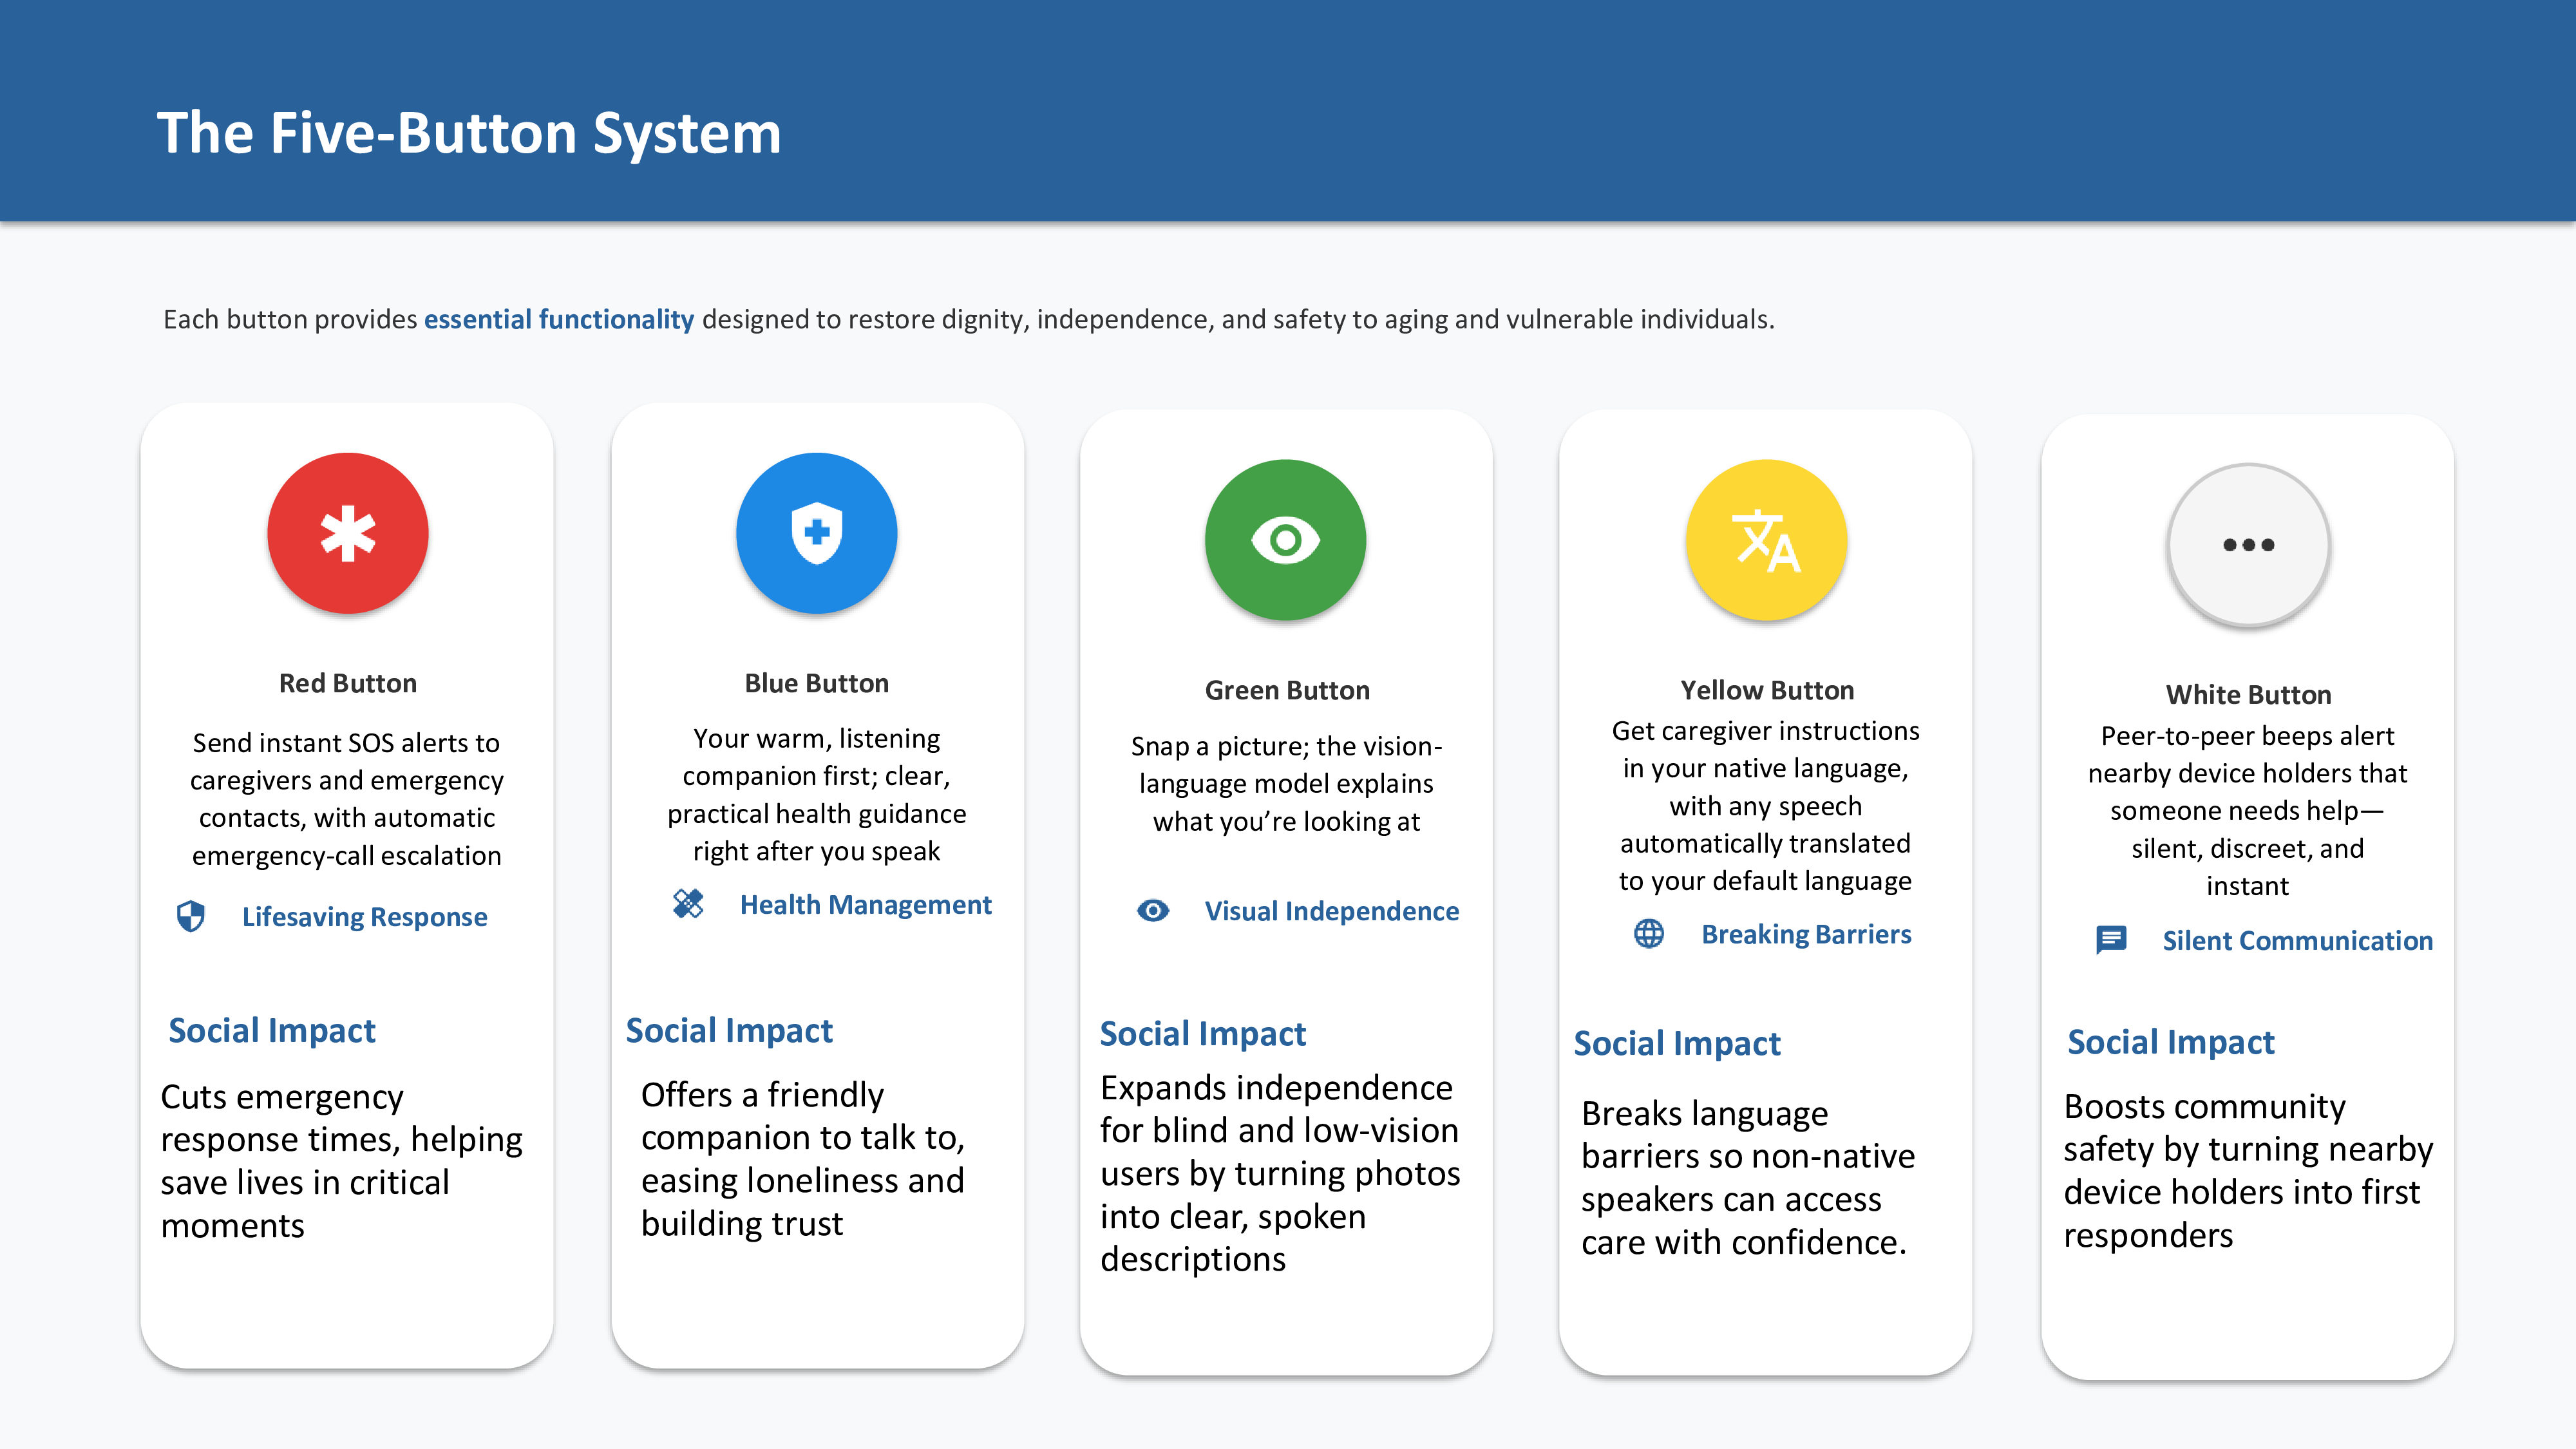Click the red asterisk SOS button
Viewport: 2576px width, 1449px height.
[347, 533]
